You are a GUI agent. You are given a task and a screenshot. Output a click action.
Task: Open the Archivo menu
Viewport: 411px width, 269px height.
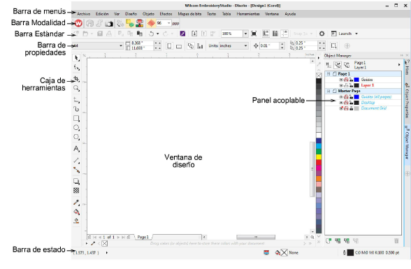coord(84,14)
